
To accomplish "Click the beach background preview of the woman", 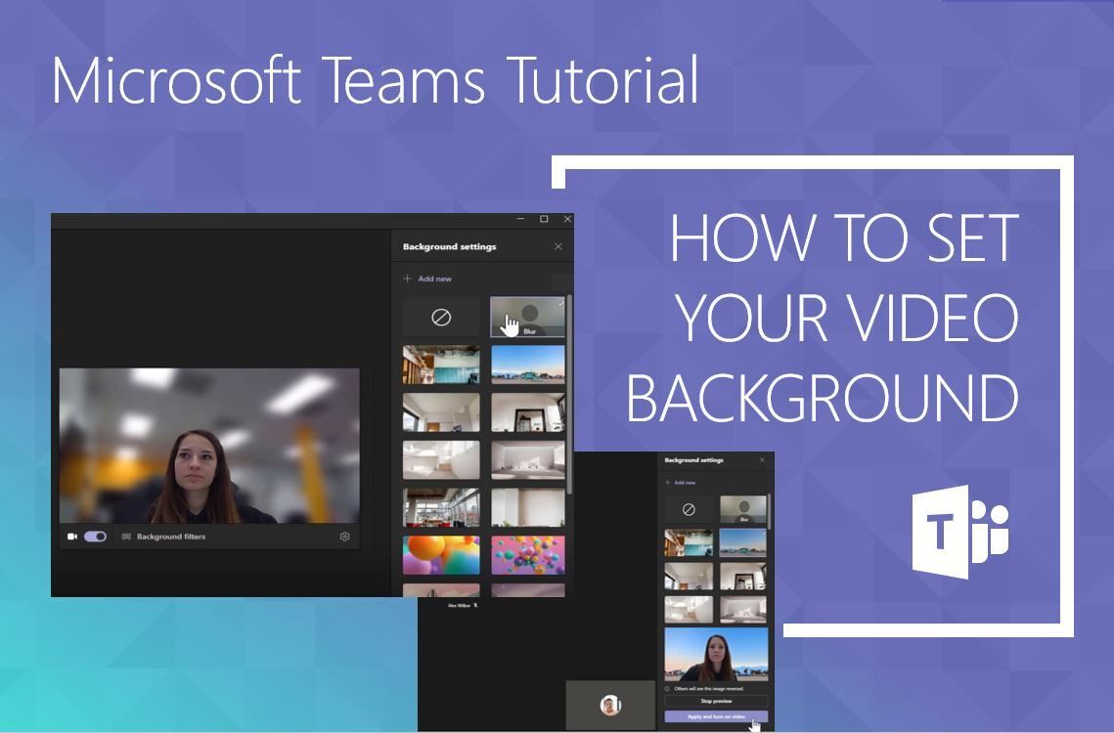I will click(716, 654).
